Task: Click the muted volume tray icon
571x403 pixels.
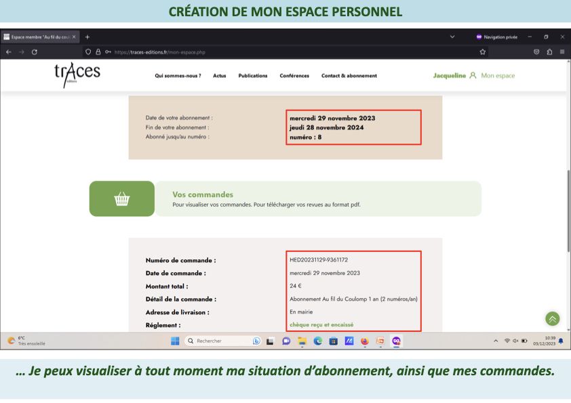Action: point(515,341)
